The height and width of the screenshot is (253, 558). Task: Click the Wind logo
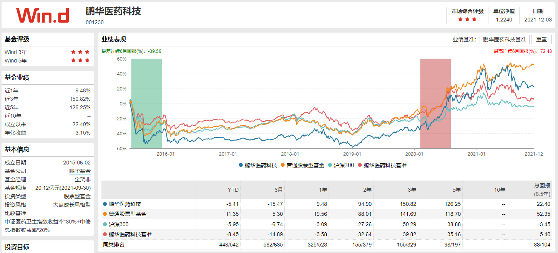43,15
